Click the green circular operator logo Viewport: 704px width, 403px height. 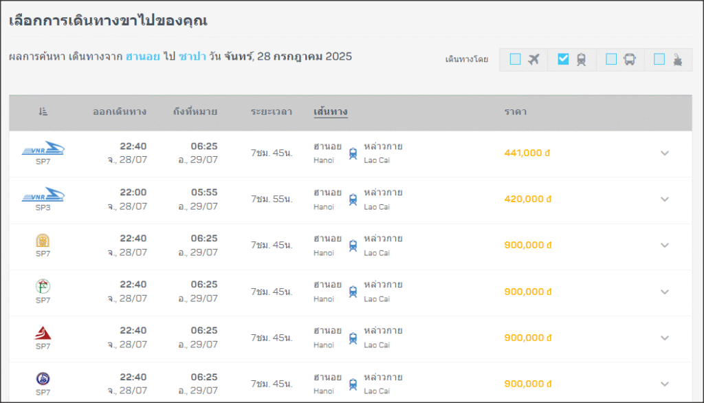pos(43,287)
